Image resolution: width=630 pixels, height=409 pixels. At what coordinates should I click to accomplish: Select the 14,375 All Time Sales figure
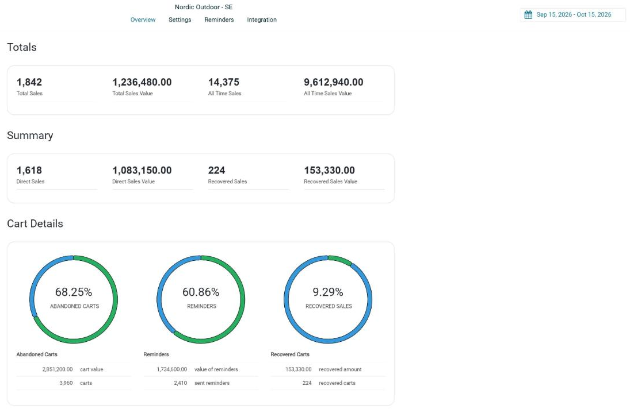pos(224,82)
